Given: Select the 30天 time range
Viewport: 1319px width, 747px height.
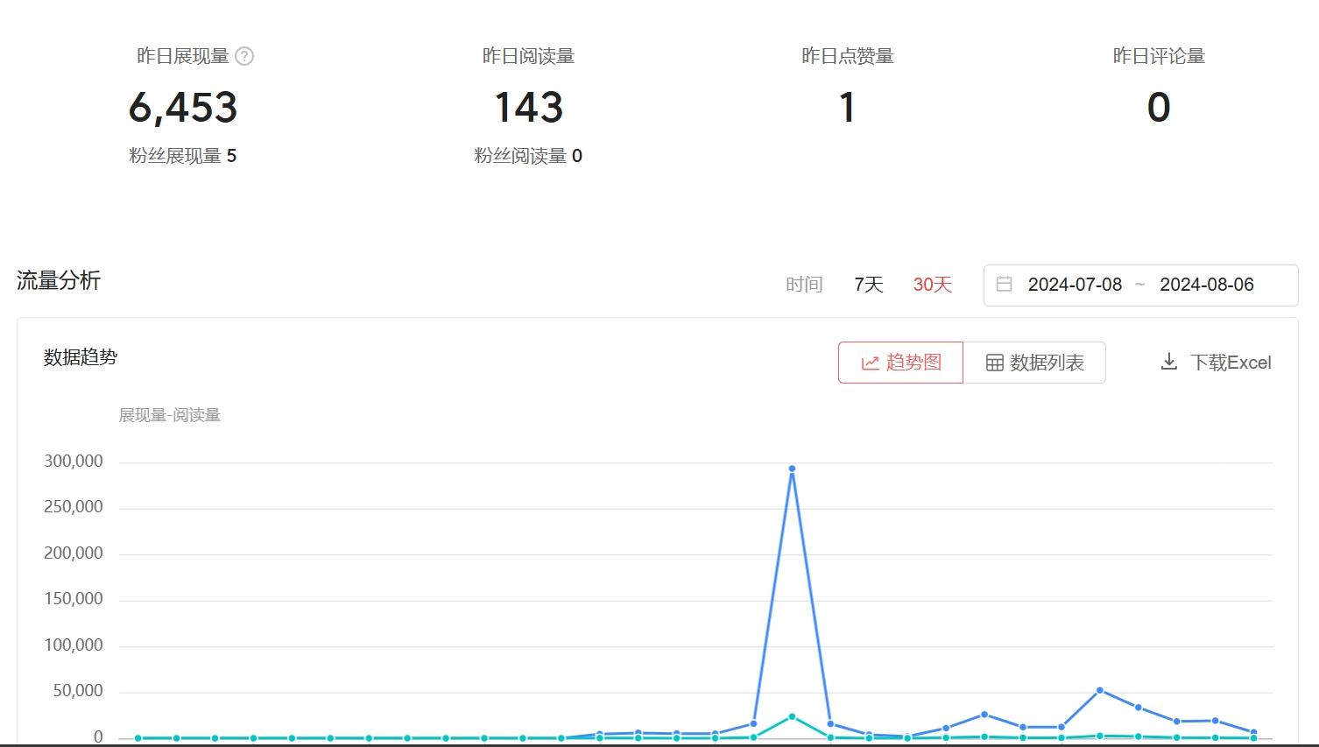Looking at the screenshot, I should tap(932, 285).
